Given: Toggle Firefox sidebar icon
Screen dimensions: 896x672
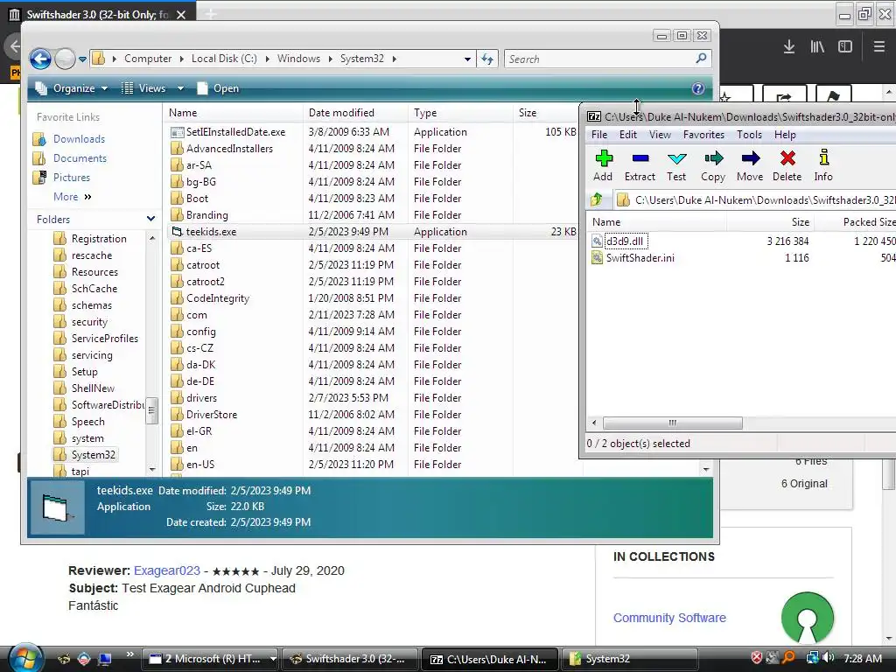Looking at the screenshot, I should [845, 47].
